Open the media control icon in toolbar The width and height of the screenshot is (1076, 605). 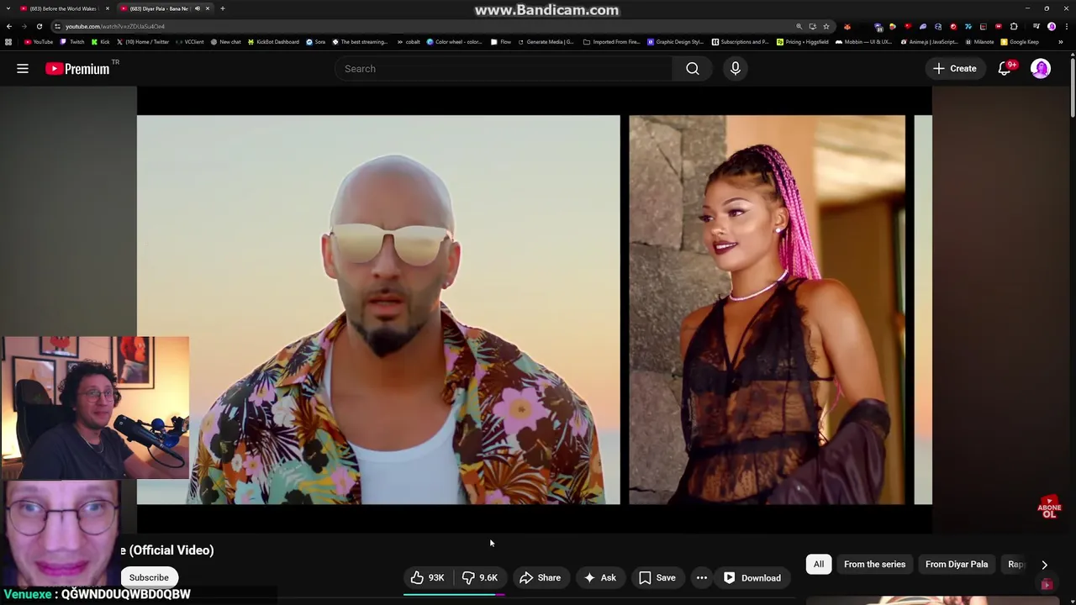point(1036,26)
